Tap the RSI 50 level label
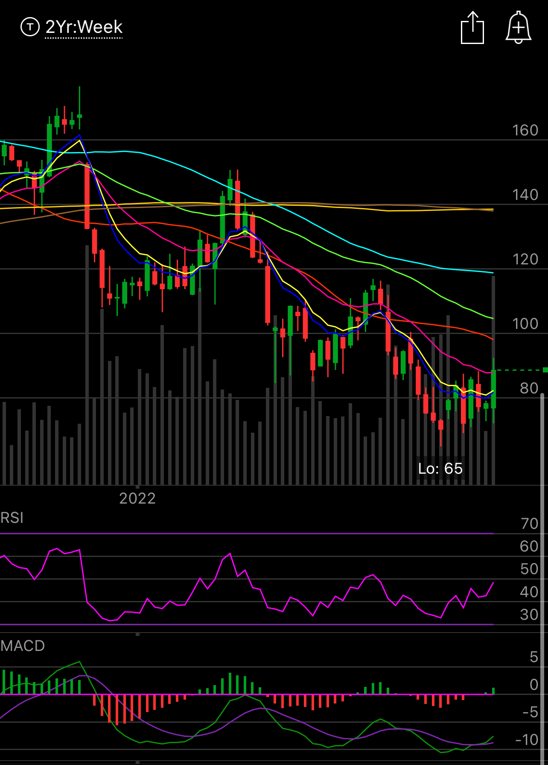Screen dimensions: 548x765 tap(530, 569)
